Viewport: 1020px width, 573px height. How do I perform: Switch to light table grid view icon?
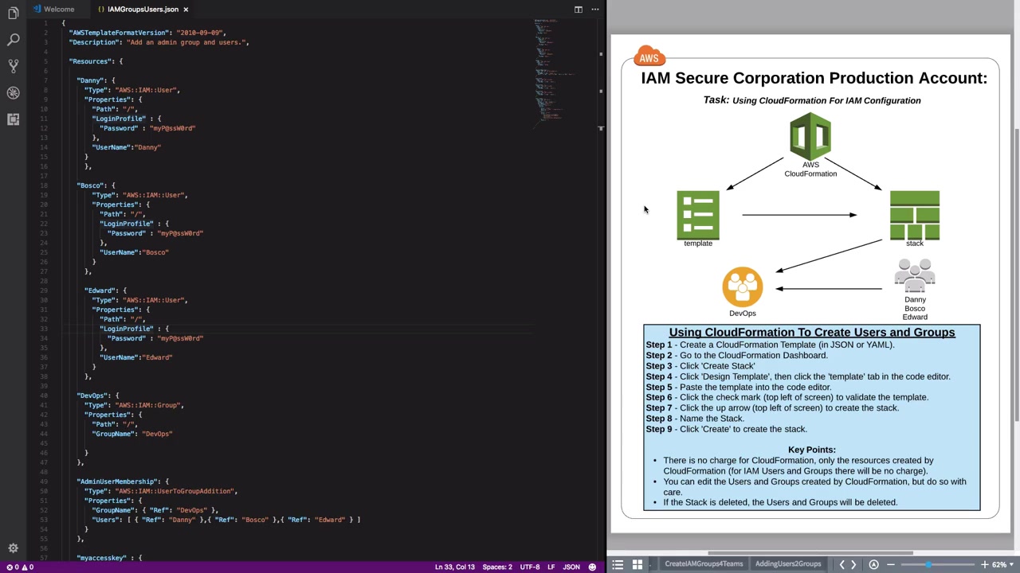[x=637, y=564]
